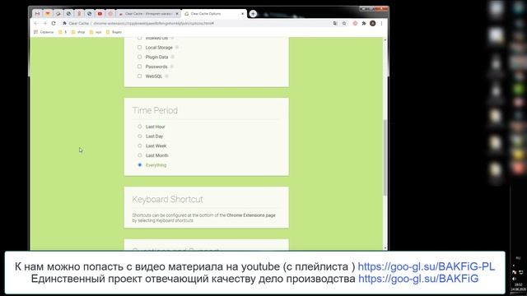
Task: Click the translate page icon
Action: coord(335,23)
